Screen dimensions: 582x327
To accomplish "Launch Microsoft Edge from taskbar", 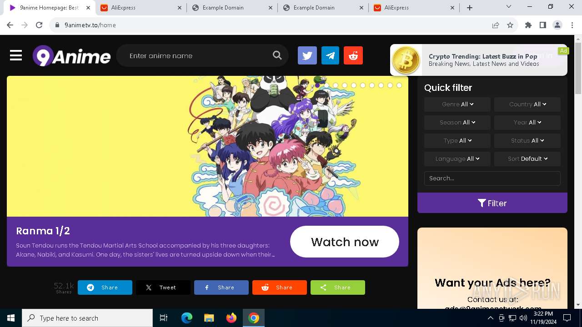I will click(187, 318).
